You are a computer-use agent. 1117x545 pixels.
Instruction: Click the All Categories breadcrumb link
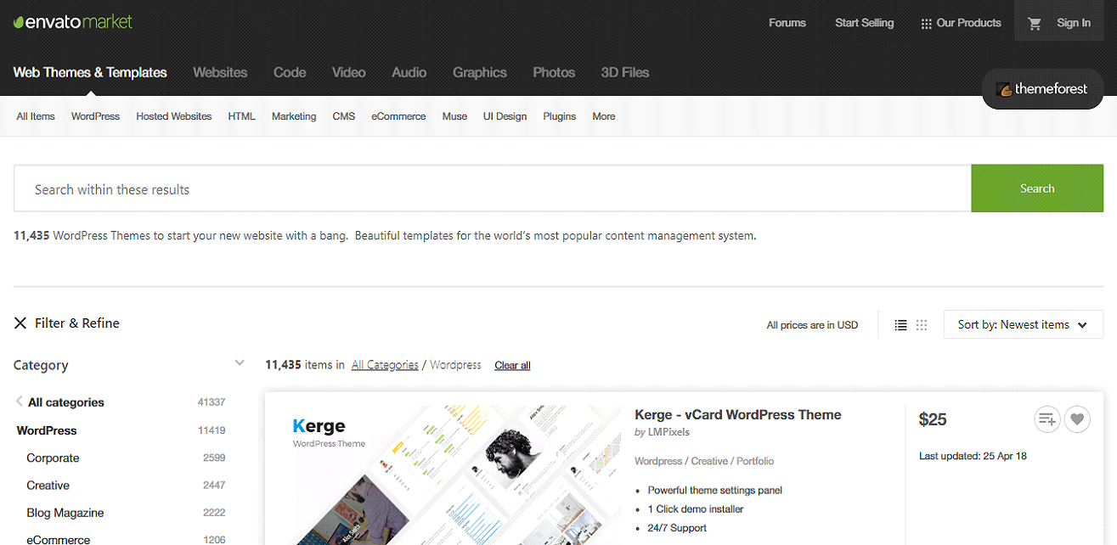click(385, 365)
